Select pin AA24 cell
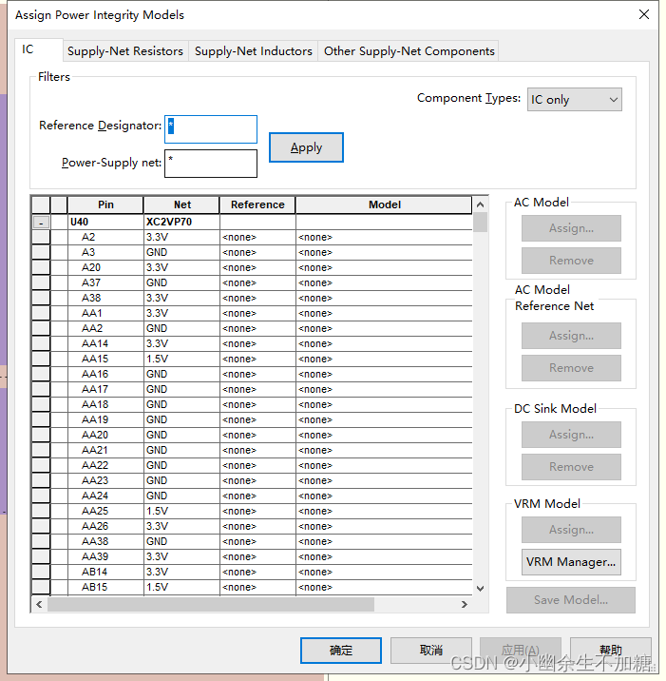Screen dimensions: 666x681 point(105,496)
